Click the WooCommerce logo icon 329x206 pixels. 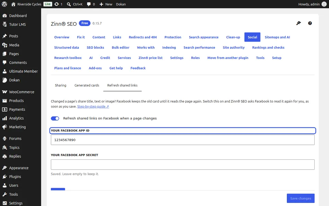point(4,92)
